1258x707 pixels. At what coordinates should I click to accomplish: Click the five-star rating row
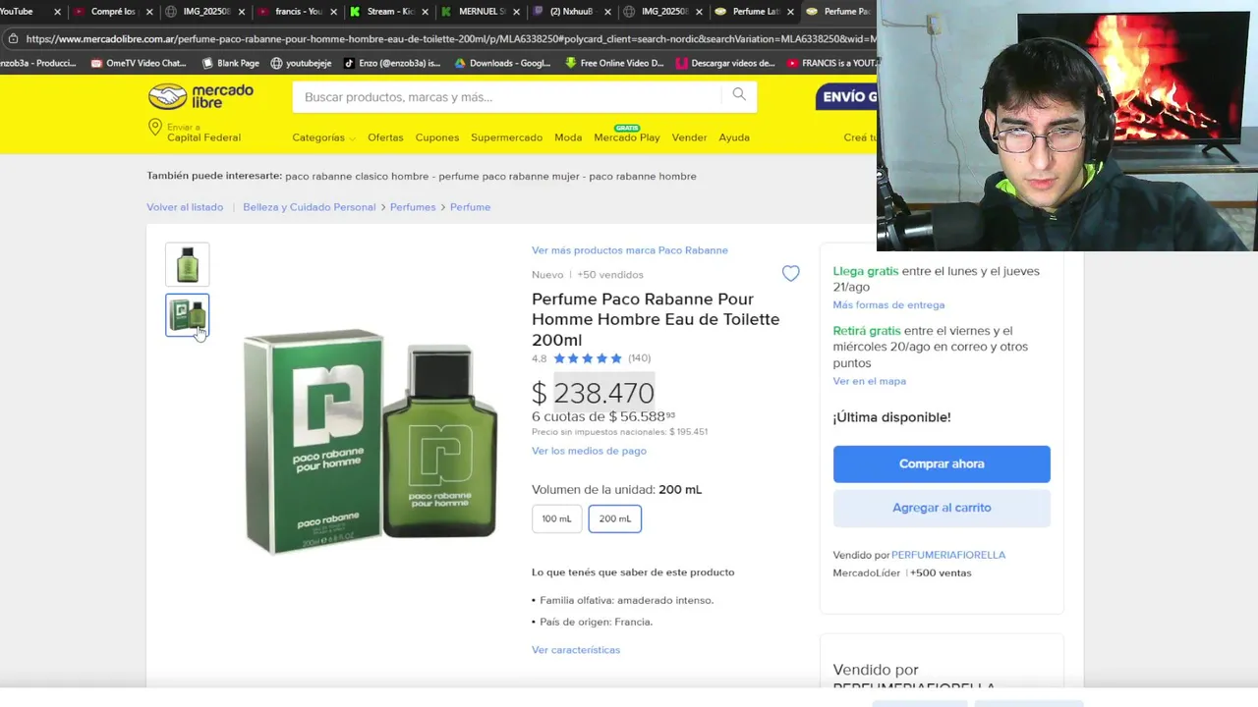pyautogui.click(x=588, y=358)
